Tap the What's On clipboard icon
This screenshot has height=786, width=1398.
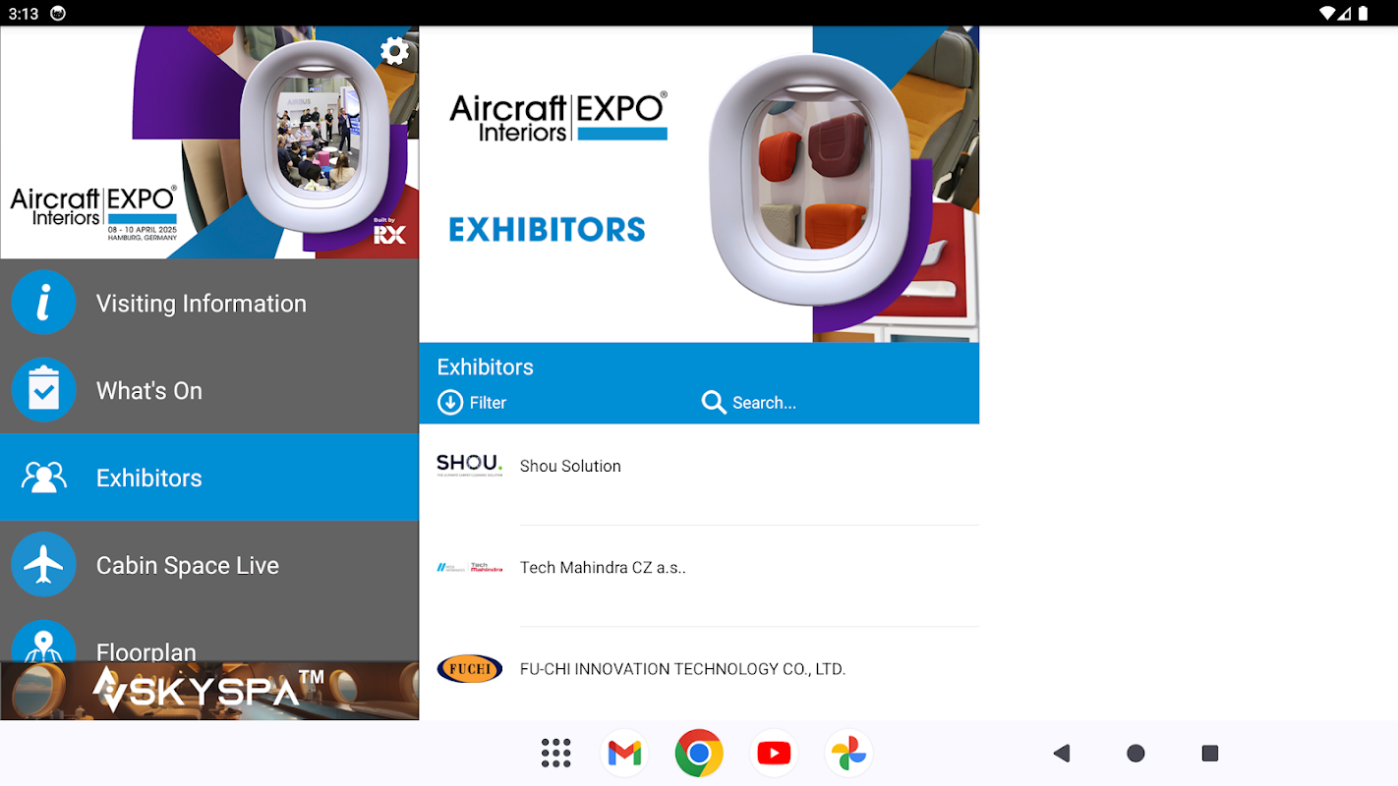43,390
